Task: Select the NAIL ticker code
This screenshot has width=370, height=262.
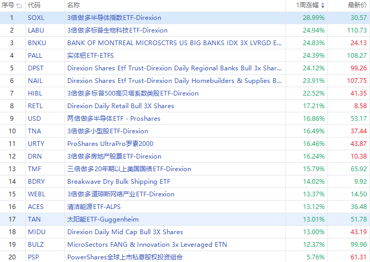Action: click(x=35, y=81)
